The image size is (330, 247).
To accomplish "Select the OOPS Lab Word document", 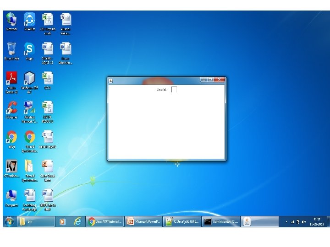I will [48, 200].
